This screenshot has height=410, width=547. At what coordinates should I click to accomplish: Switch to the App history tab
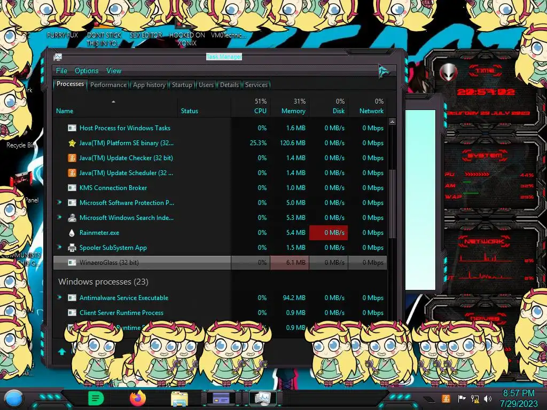(x=150, y=85)
